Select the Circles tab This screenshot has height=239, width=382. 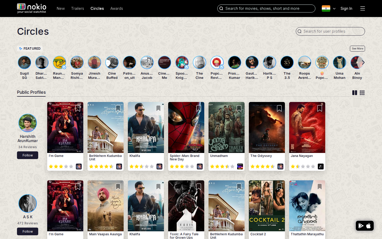coord(97,8)
